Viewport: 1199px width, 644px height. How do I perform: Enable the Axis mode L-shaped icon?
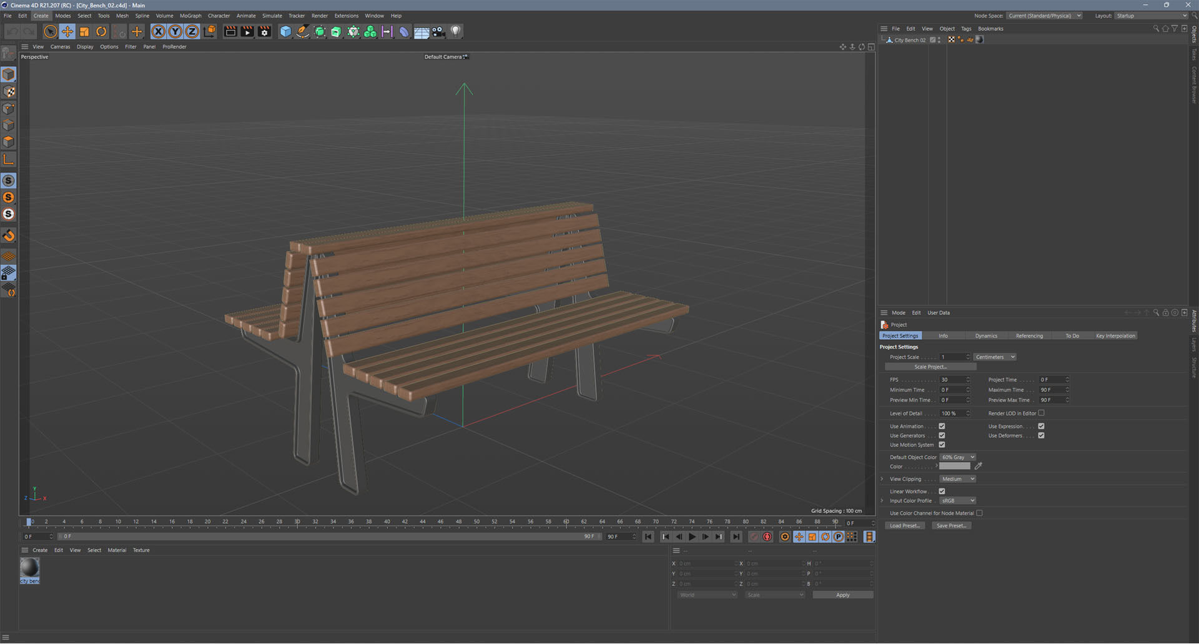pyautogui.click(x=9, y=159)
